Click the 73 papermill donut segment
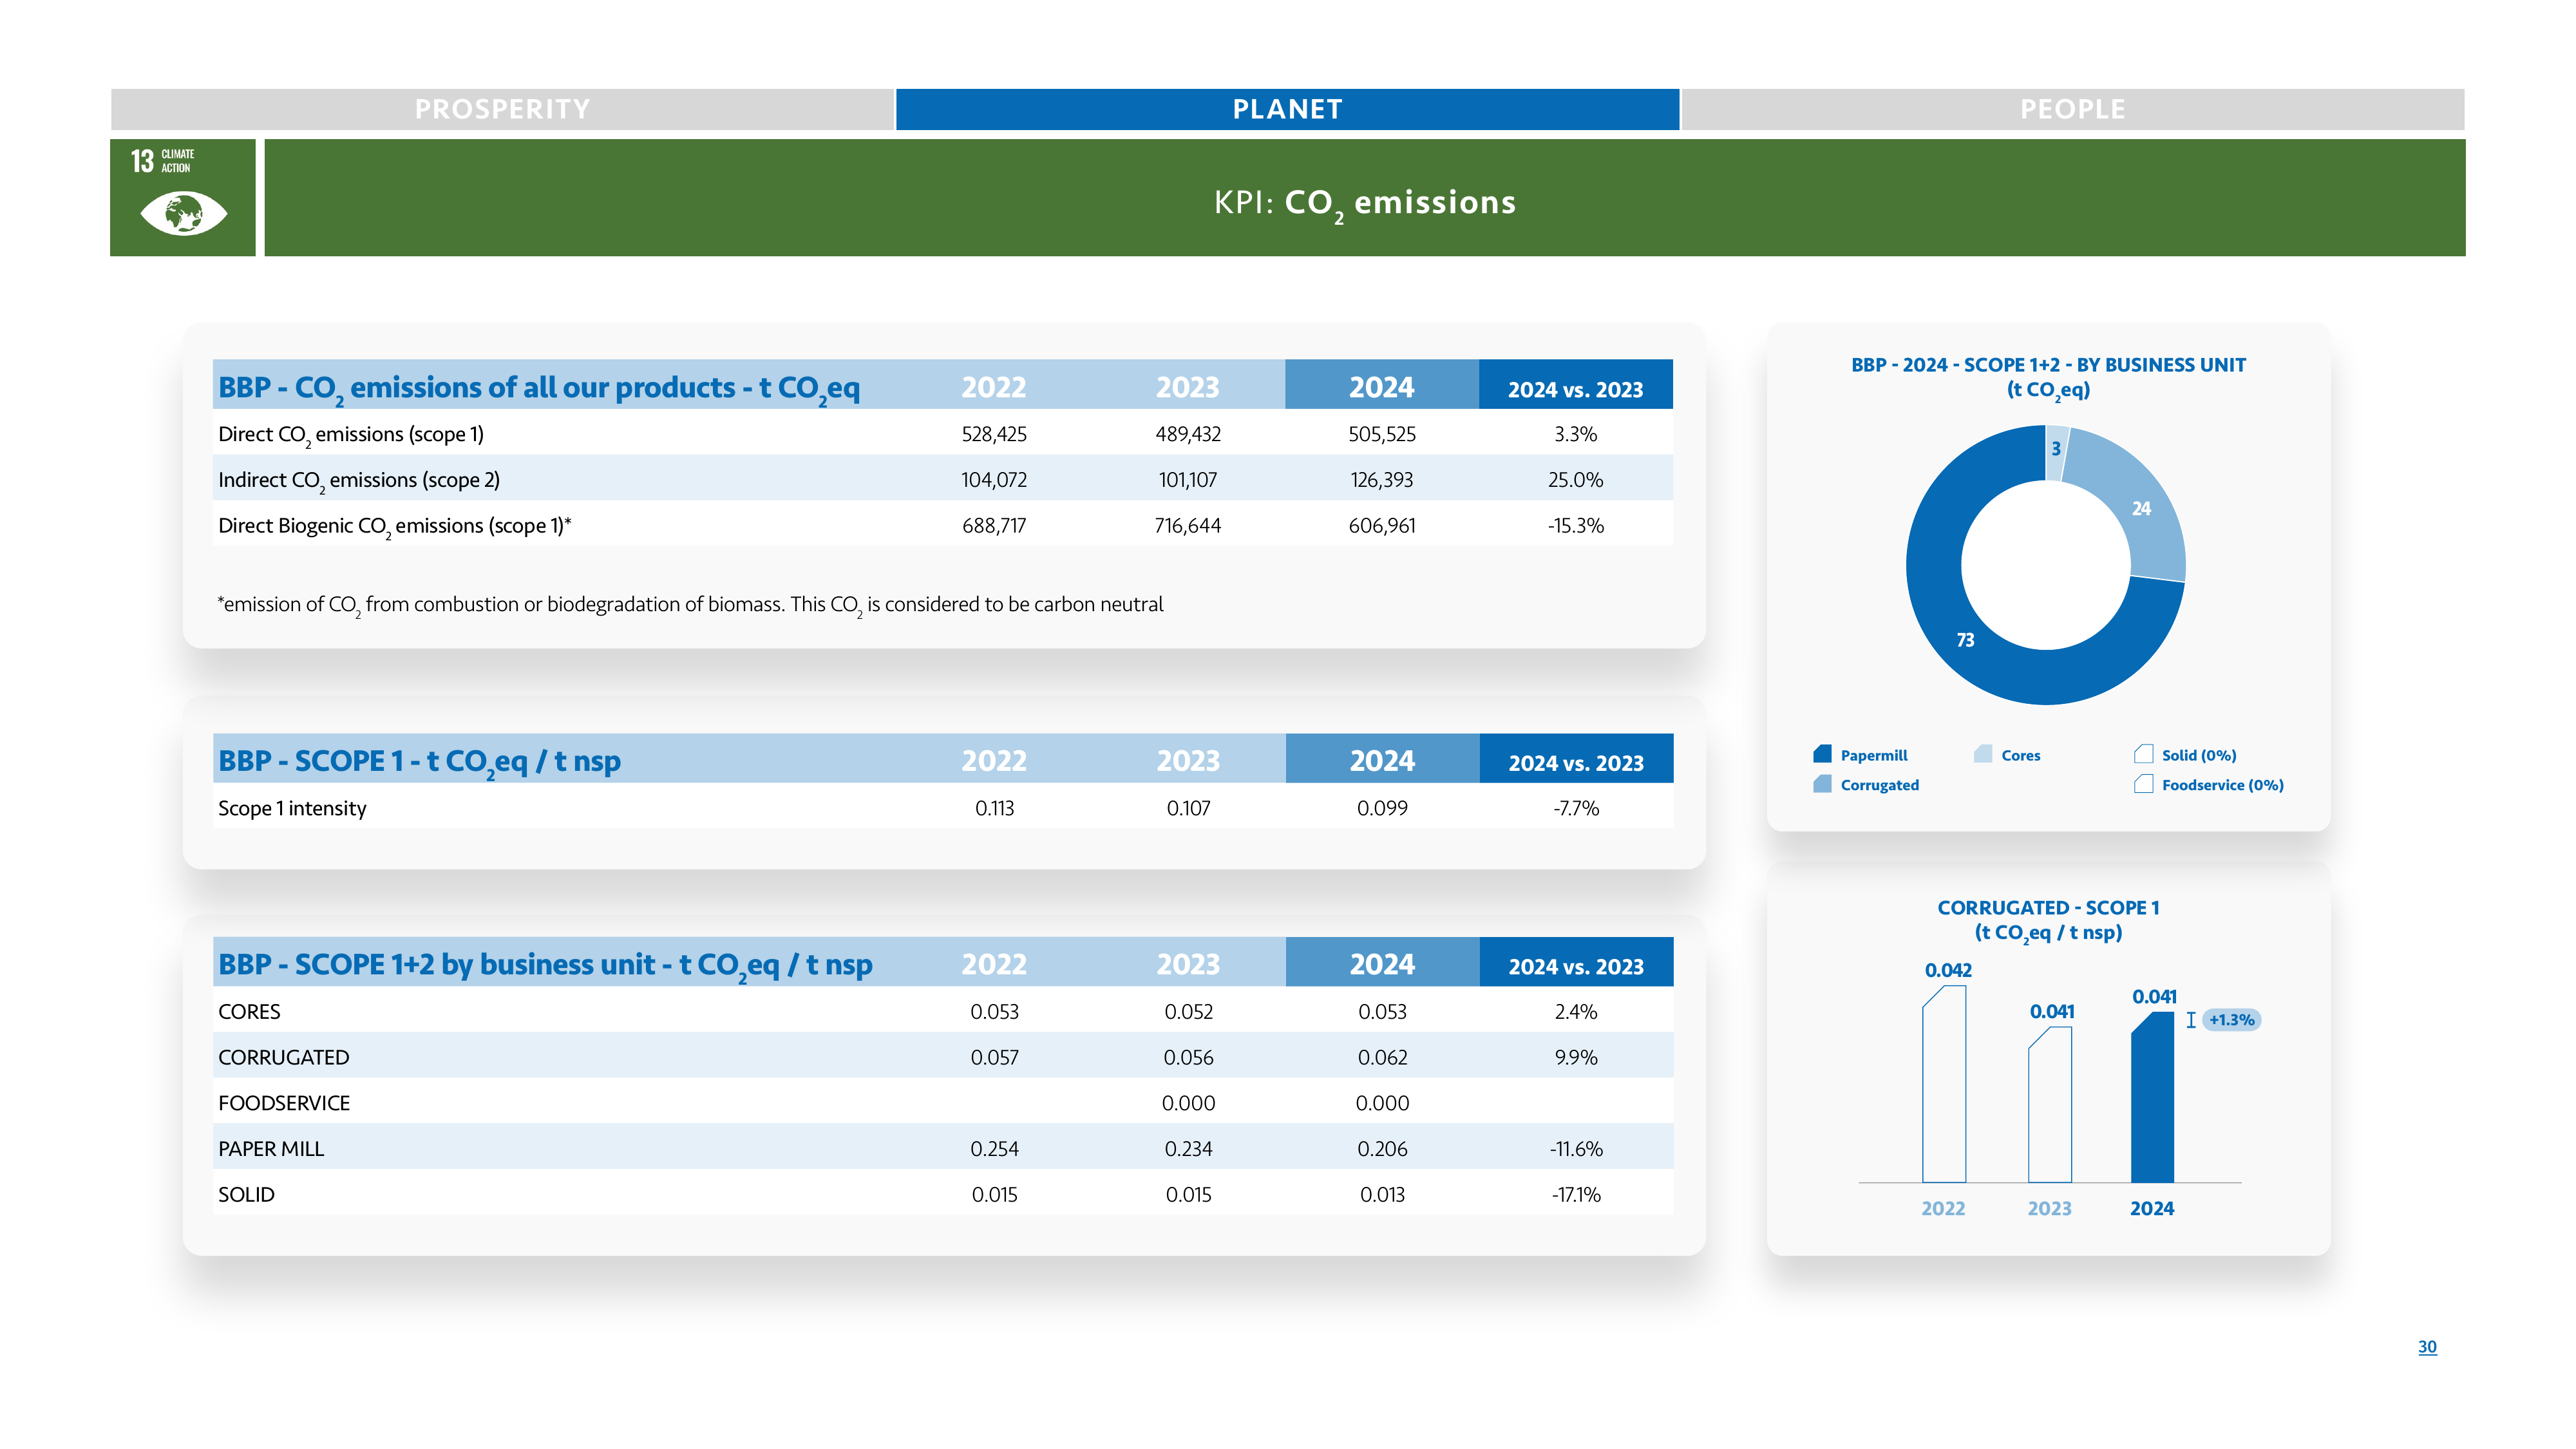Viewport: 2576px width, 1449px height. coord(1965,640)
